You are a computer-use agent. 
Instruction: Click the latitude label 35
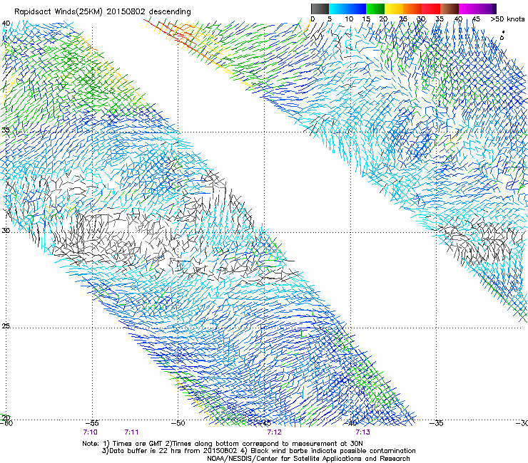point(6,130)
